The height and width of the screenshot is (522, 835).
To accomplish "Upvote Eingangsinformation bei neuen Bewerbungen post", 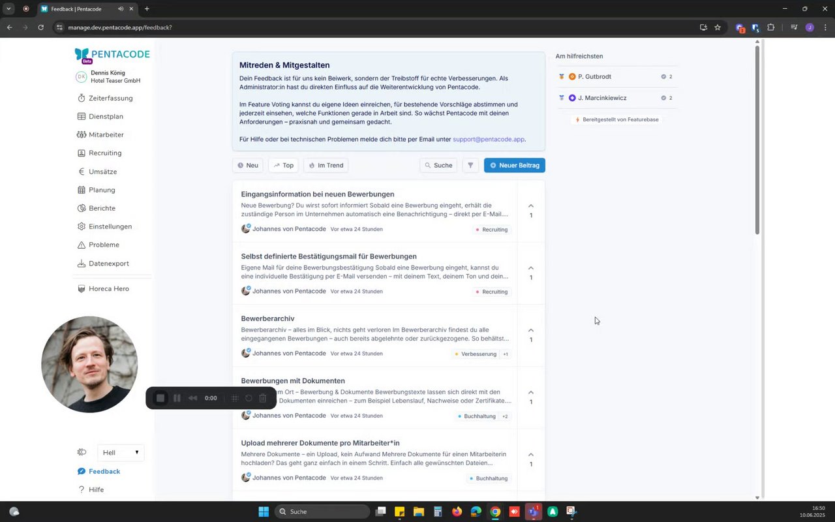I will point(531,210).
